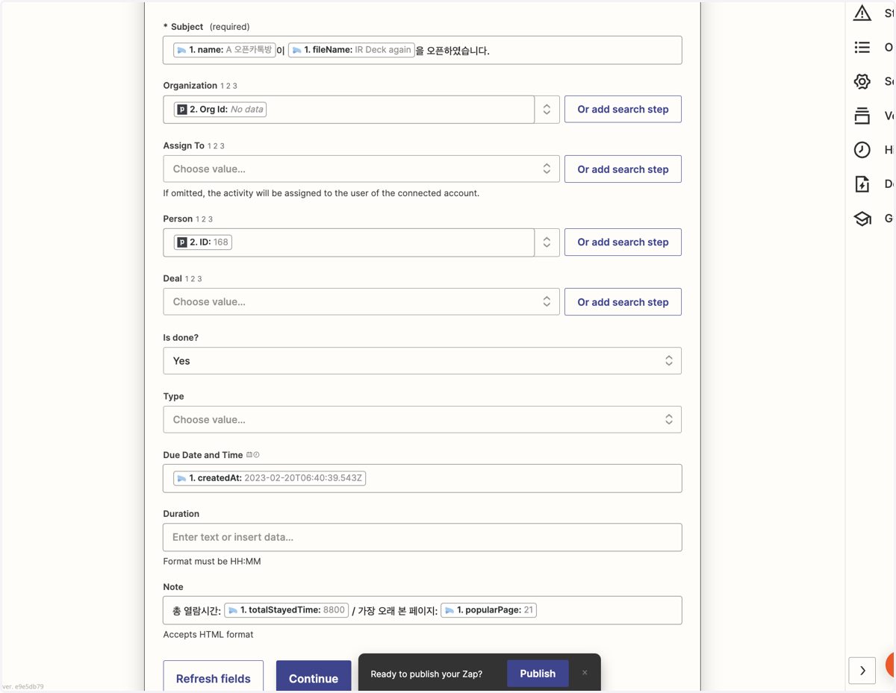Open the details file-bolt icon in sidebar
This screenshot has width=896, height=693.
[862, 184]
